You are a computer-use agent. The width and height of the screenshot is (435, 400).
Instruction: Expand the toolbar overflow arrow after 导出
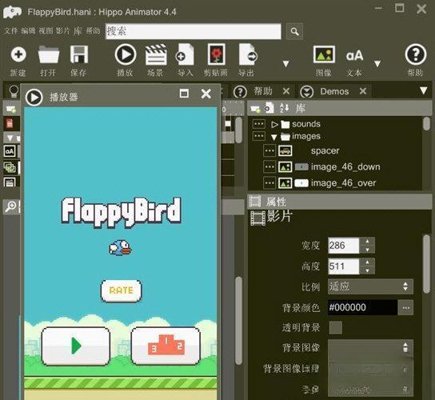coord(286,64)
